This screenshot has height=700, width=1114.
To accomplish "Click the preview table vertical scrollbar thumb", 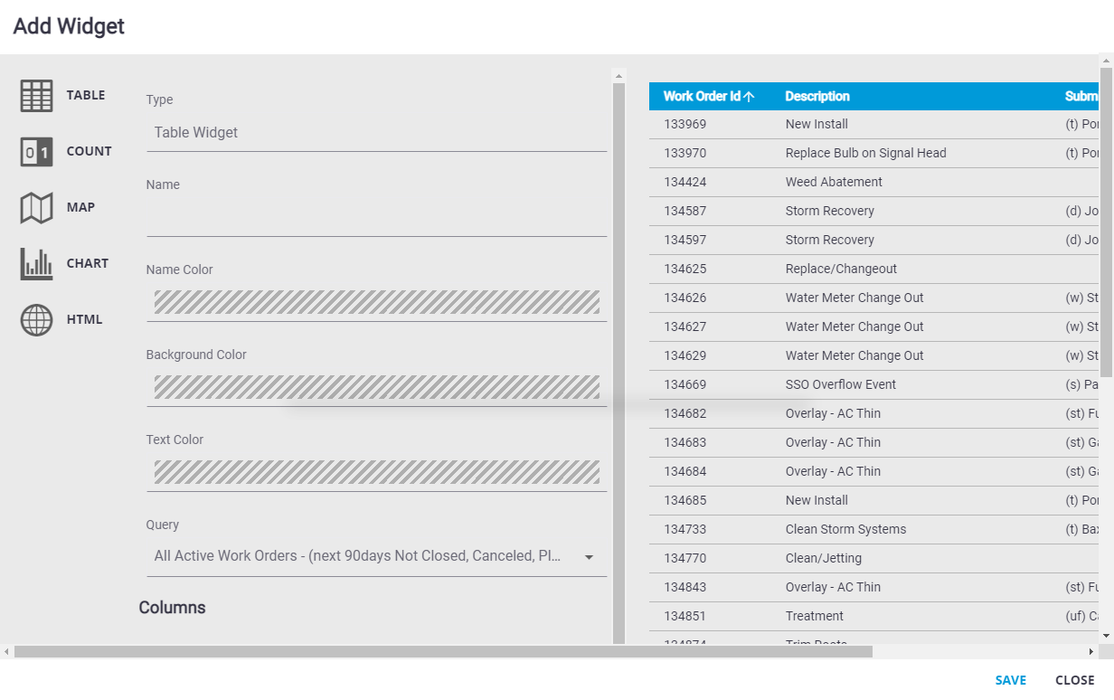I will (1107, 222).
